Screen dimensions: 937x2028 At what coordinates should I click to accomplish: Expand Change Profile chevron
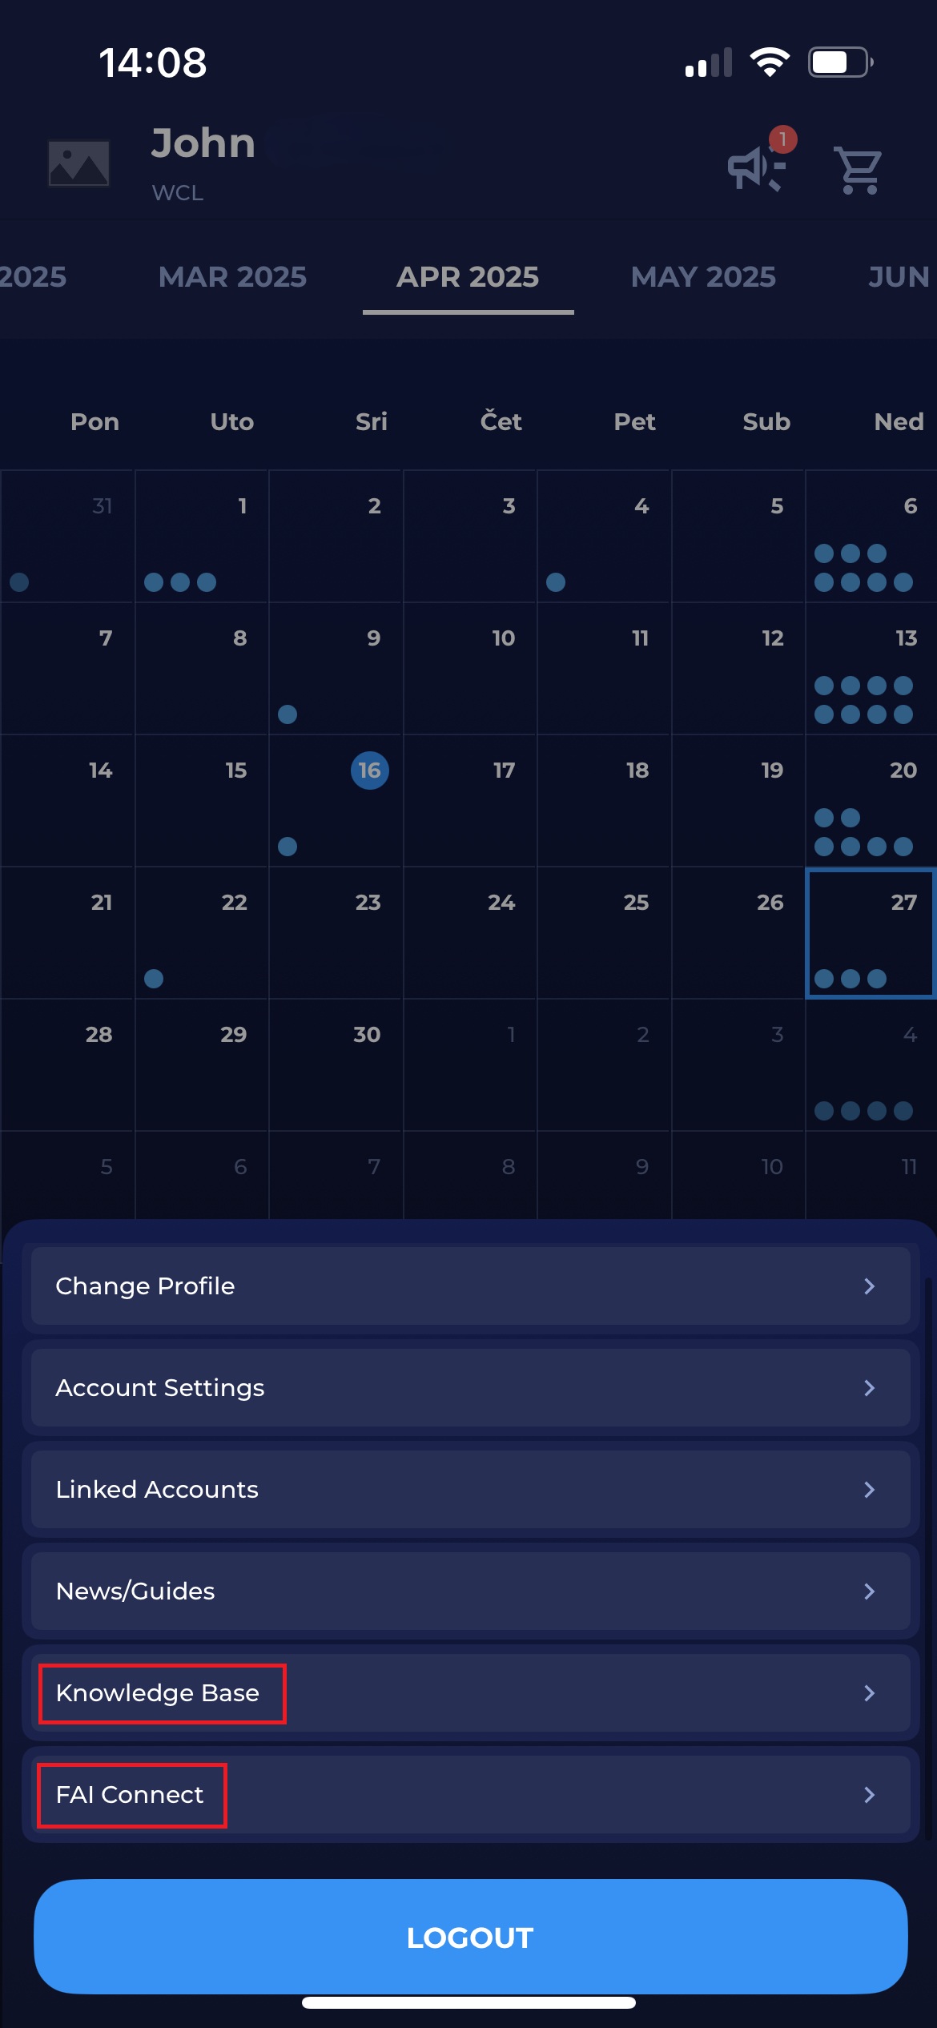click(869, 1286)
